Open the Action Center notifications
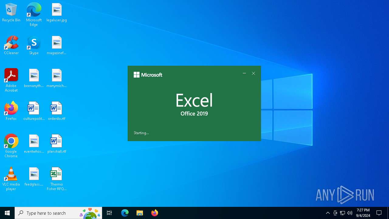 [x=379, y=213]
